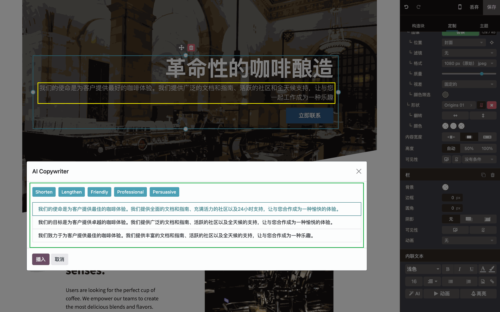500x312 pixels.
Task: Click the 插入 insert button
Action: (x=41, y=259)
